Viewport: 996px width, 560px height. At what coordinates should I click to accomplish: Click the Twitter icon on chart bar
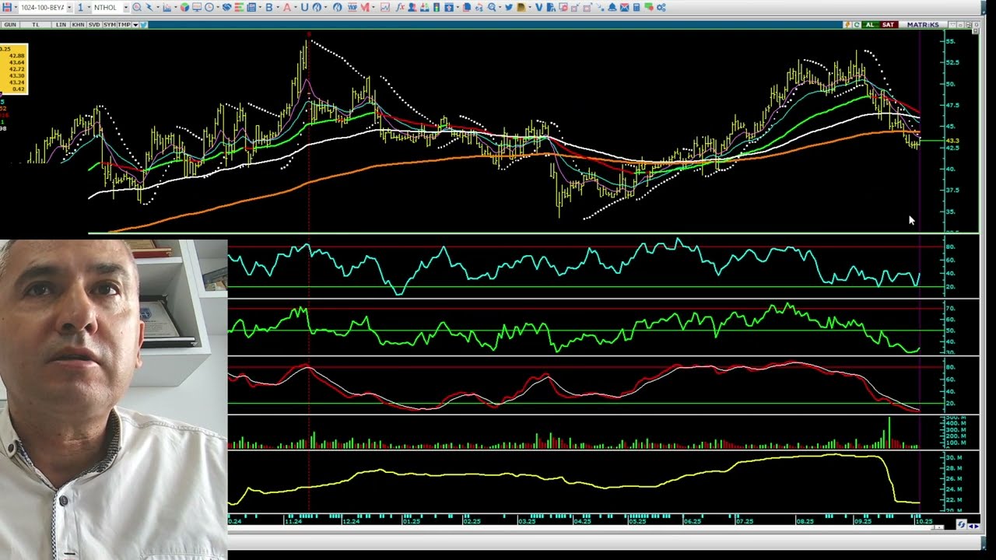[x=144, y=25]
